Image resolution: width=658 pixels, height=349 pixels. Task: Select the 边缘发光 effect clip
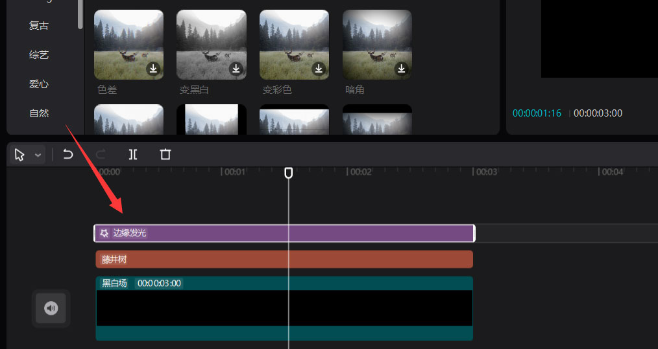pos(284,233)
